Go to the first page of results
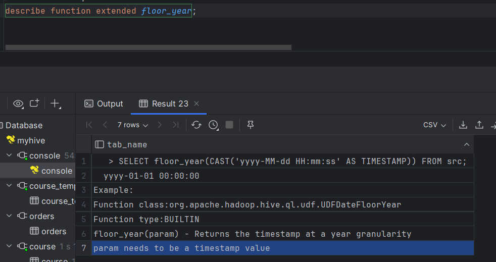 (89, 125)
